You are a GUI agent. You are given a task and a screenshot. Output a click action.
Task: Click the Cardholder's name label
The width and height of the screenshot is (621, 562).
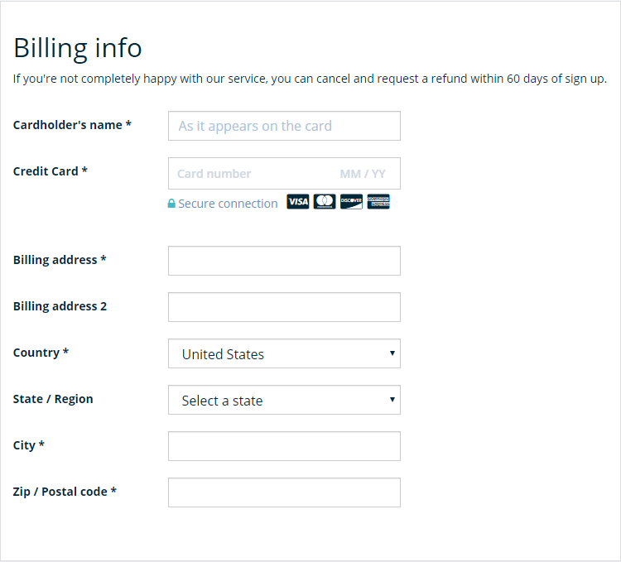coord(72,125)
